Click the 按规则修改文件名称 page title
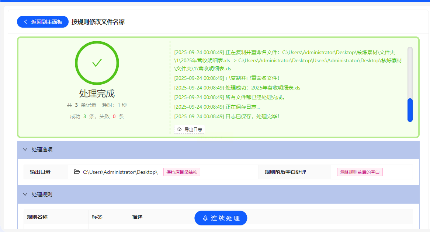This screenshot has width=430, height=232. click(98, 22)
